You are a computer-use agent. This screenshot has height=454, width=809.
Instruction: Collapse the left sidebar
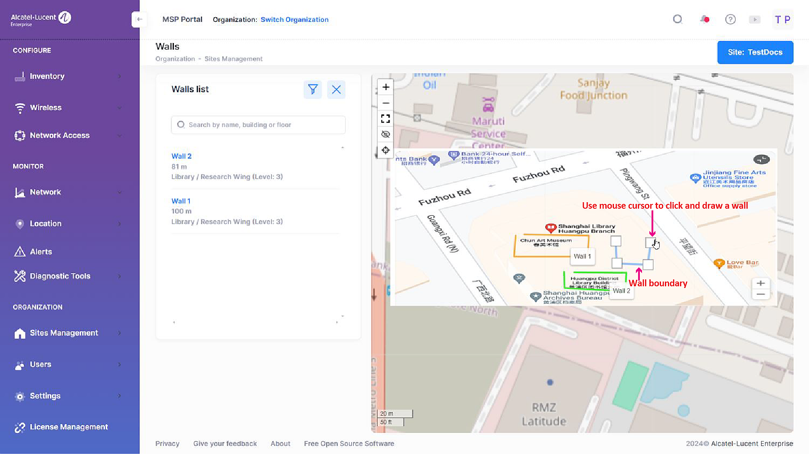(139, 19)
